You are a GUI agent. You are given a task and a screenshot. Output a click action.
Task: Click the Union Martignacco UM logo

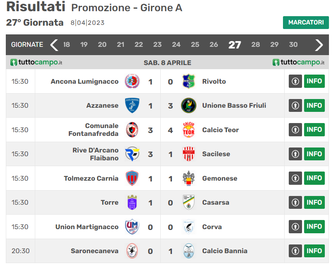pos(132,227)
